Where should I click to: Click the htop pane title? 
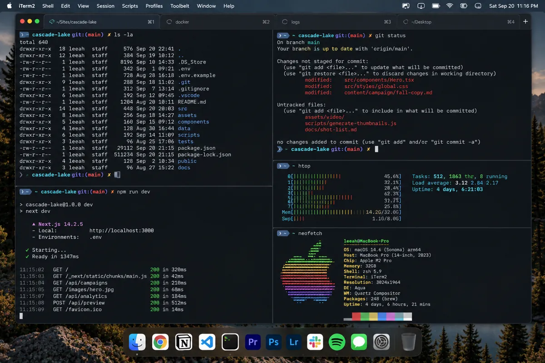(304, 166)
